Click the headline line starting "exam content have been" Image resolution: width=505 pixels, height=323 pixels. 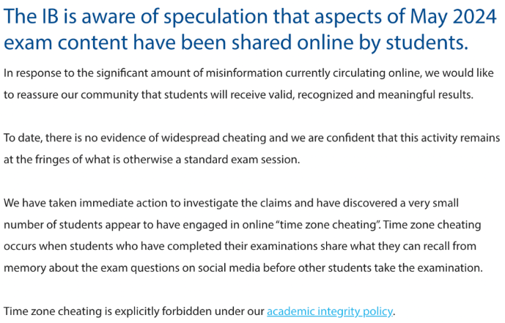click(236, 42)
